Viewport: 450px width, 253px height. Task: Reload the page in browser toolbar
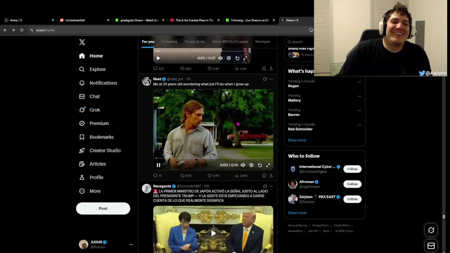(x=22, y=30)
